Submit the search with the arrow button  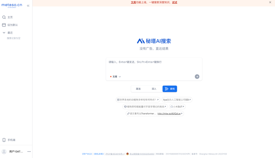click(x=197, y=77)
